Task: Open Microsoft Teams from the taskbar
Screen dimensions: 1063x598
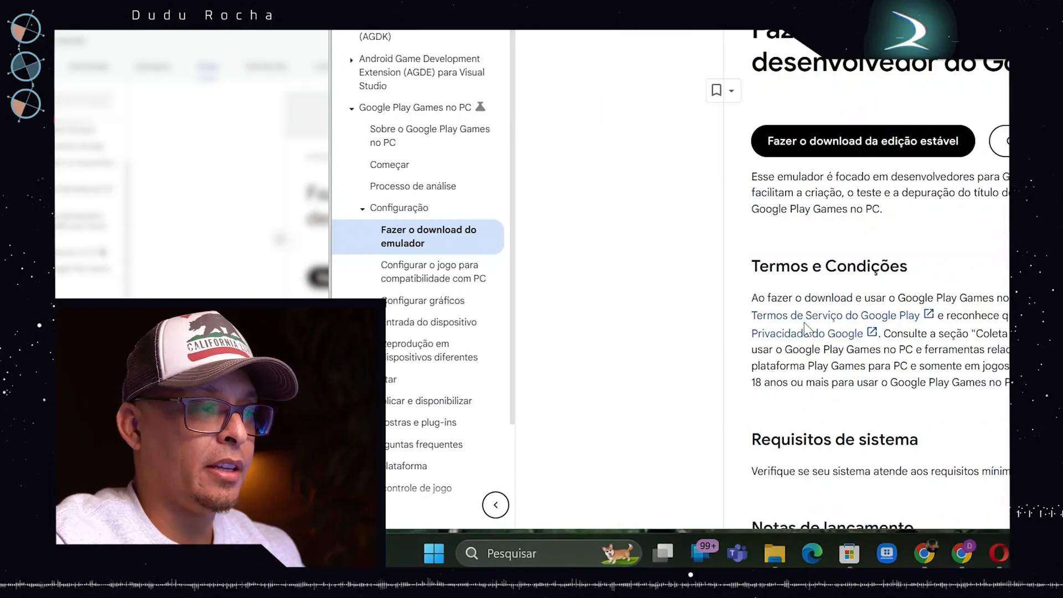Action: pos(737,553)
